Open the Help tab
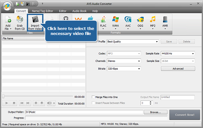Viewport: 203px width, 128px height. 95,11
